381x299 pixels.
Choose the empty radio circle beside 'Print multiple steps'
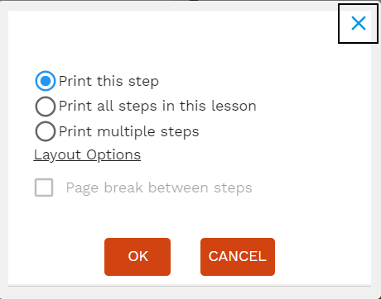46,131
